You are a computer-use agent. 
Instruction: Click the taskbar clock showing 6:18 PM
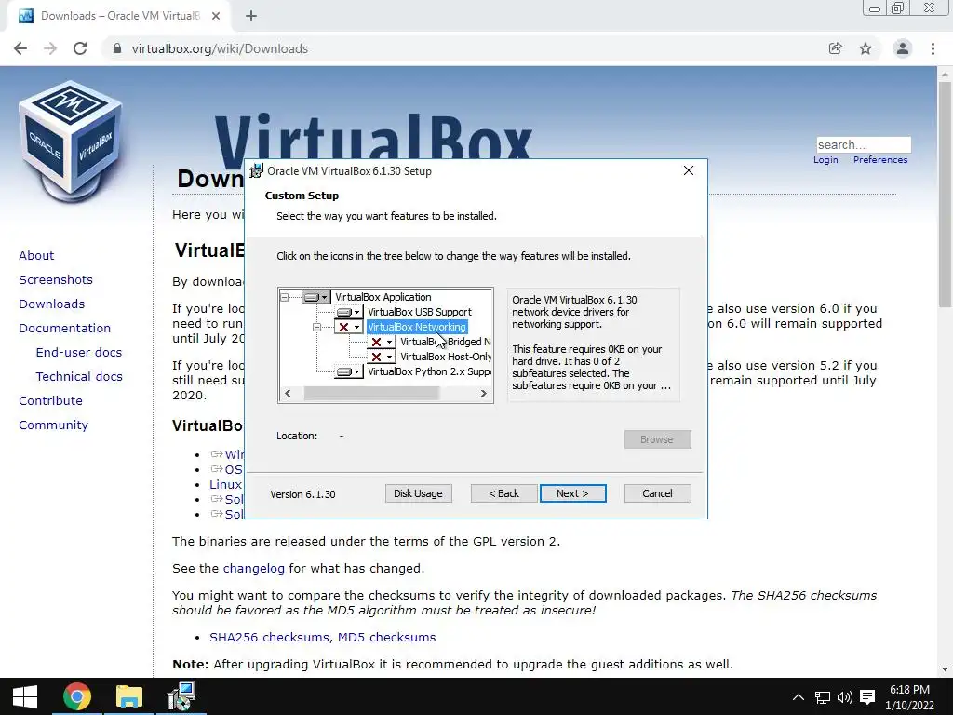(x=910, y=697)
